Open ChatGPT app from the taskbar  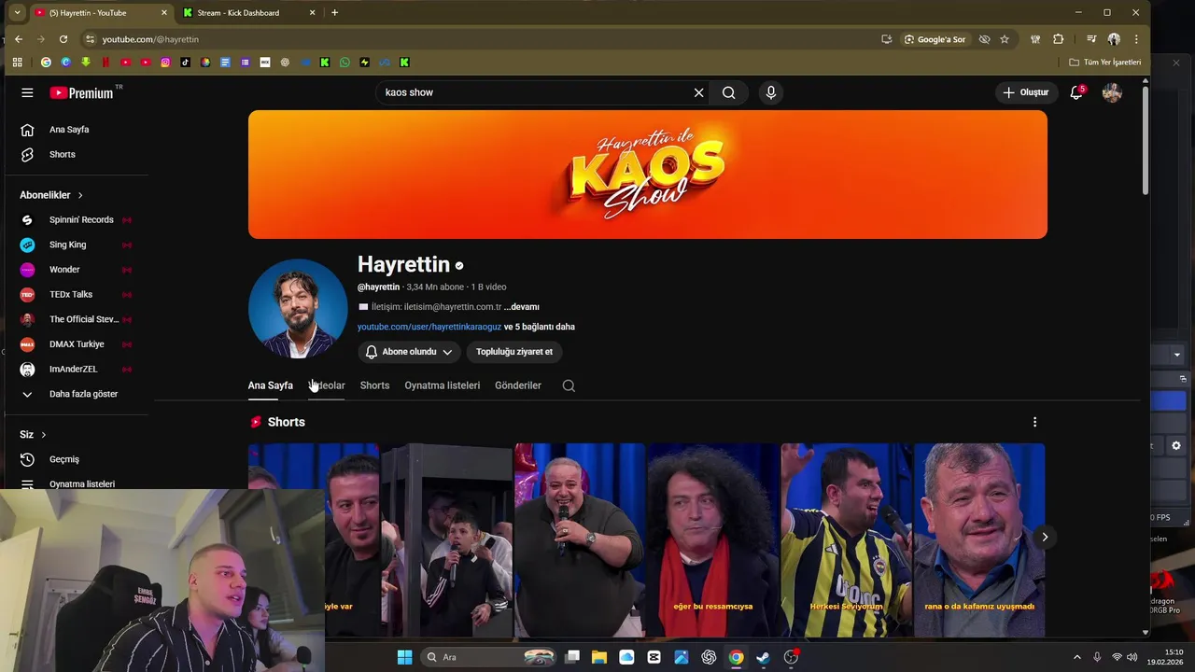tap(709, 657)
